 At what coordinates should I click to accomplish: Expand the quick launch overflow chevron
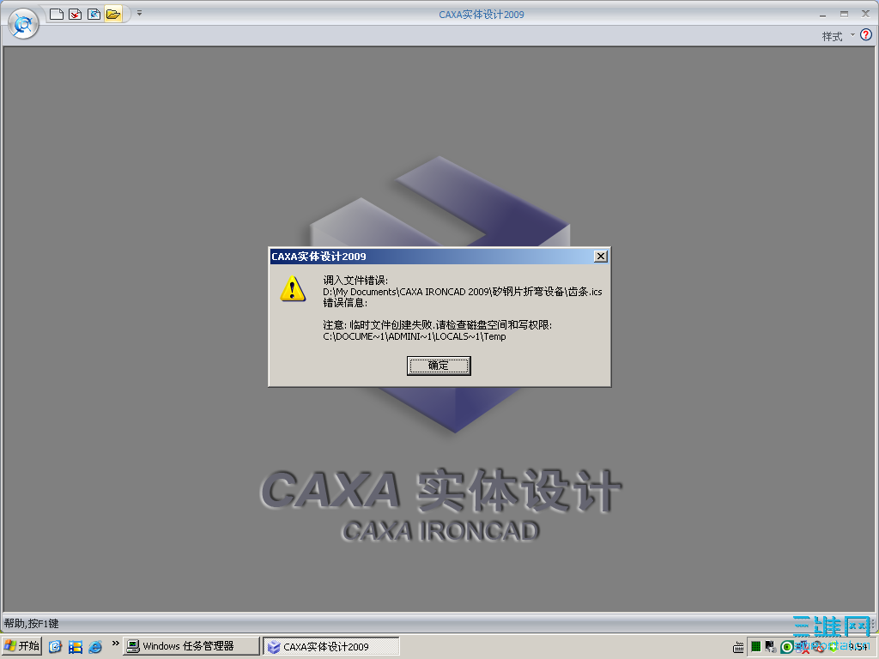point(116,644)
